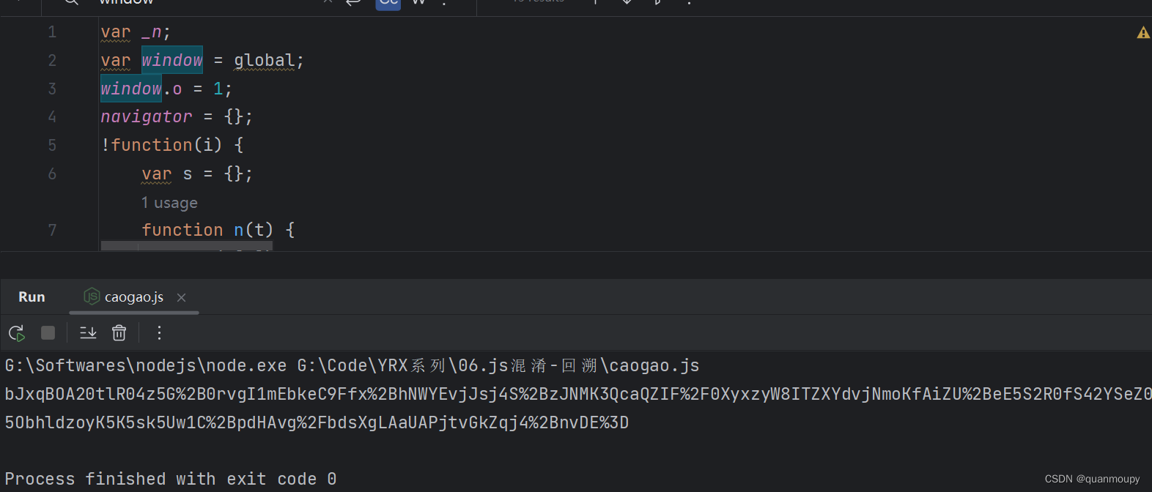The height and width of the screenshot is (492, 1152).
Task: Click the stop process square icon
Action: pyautogui.click(x=48, y=333)
